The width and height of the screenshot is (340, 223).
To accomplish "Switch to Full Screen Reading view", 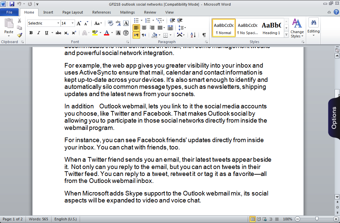I will [x=259, y=219].
